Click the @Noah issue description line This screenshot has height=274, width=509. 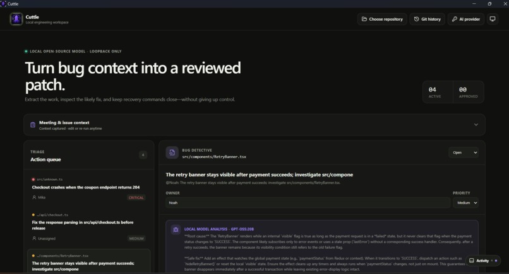pos(253,183)
